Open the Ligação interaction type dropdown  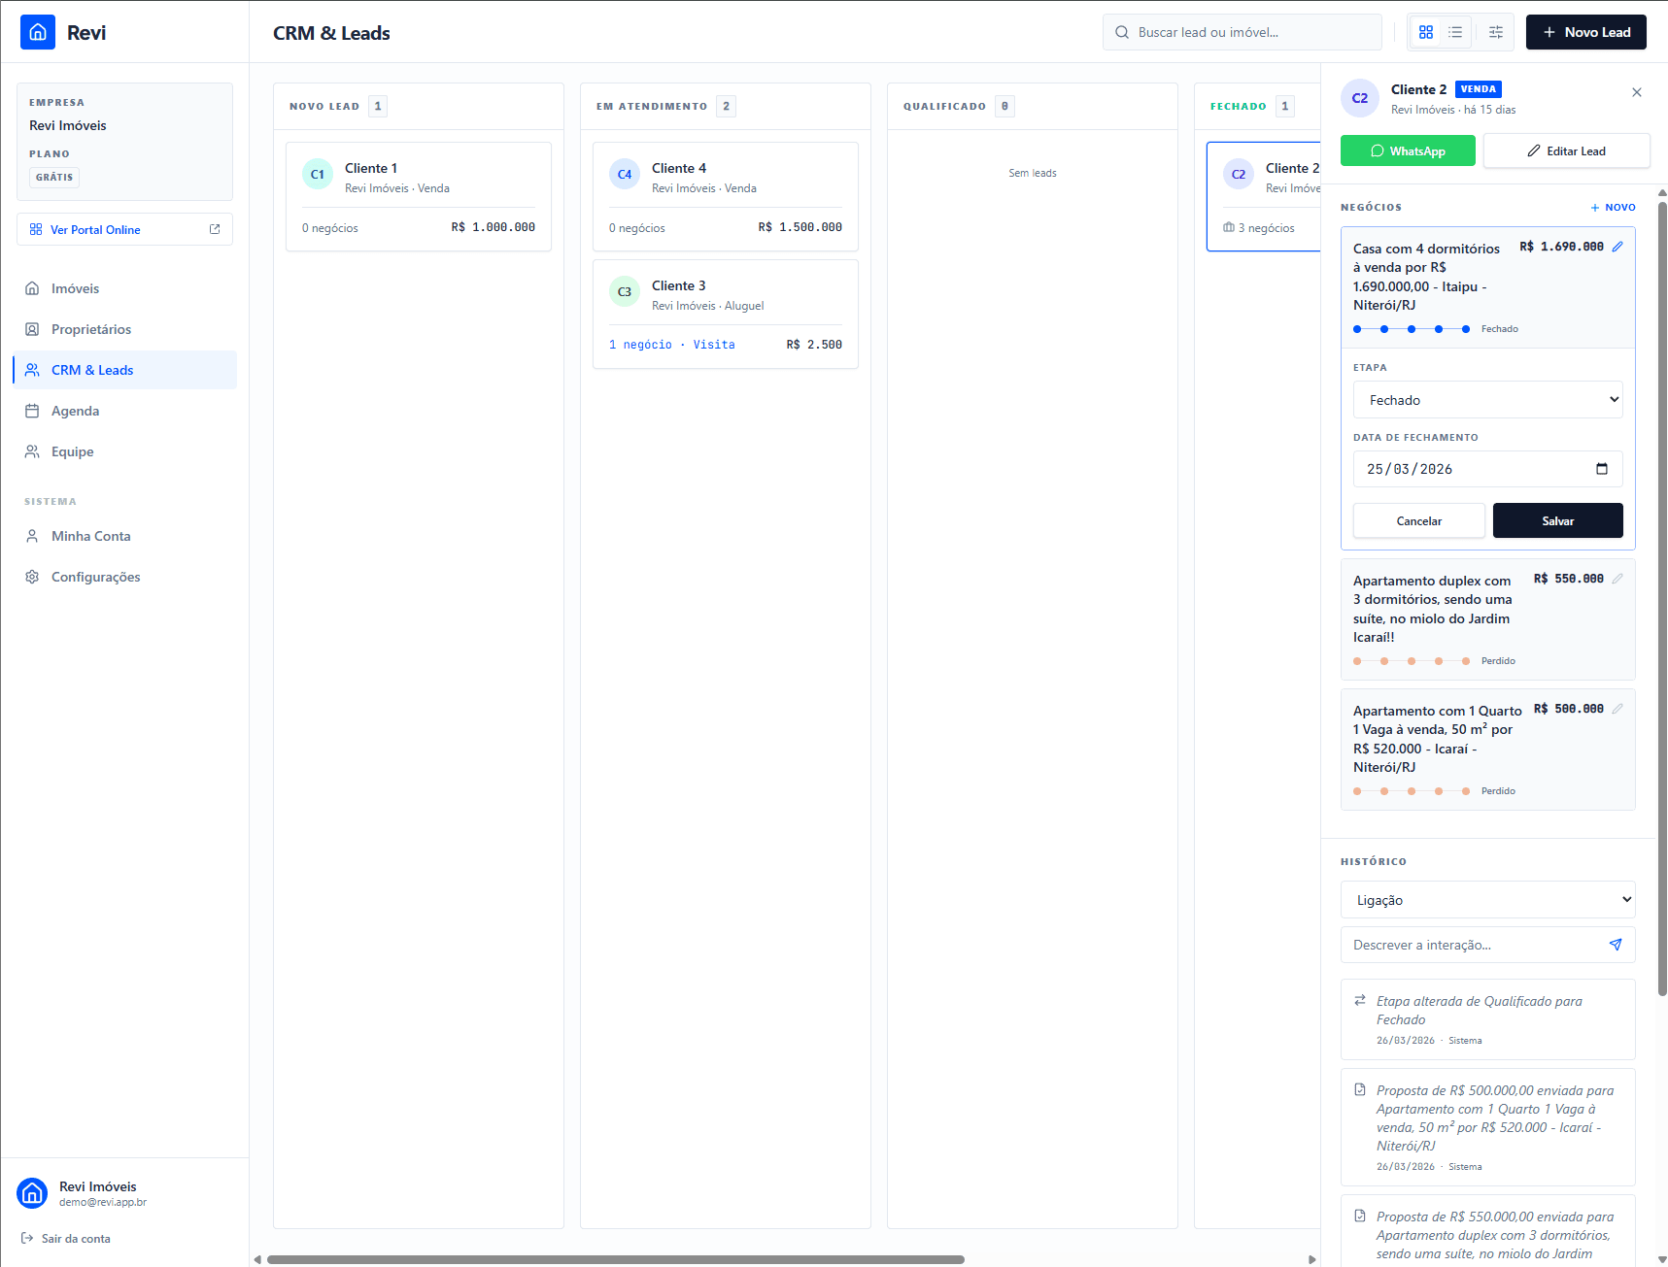(x=1487, y=900)
